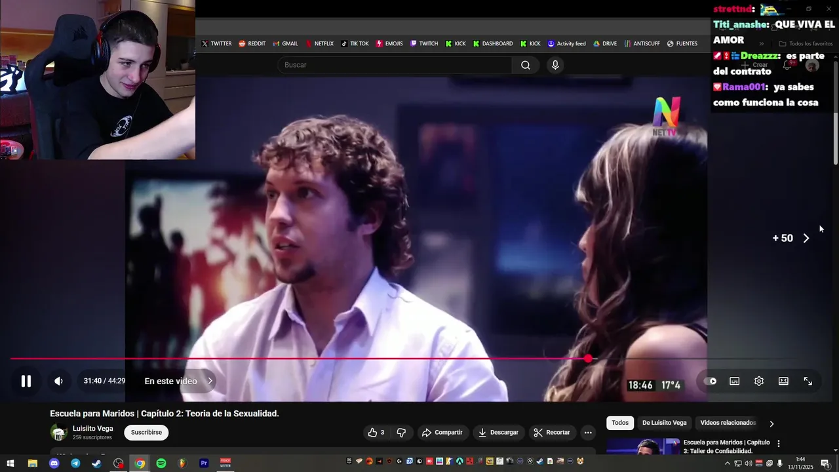Toggle the autoplay switch in player
This screenshot has height=472, width=839.
711,381
